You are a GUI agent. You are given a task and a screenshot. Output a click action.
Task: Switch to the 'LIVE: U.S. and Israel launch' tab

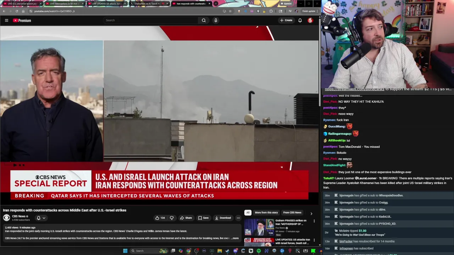click(x=22, y=4)
